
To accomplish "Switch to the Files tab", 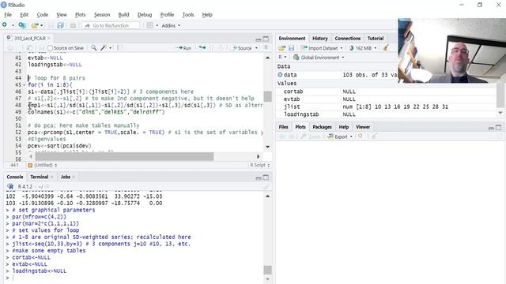I will 283,127.
